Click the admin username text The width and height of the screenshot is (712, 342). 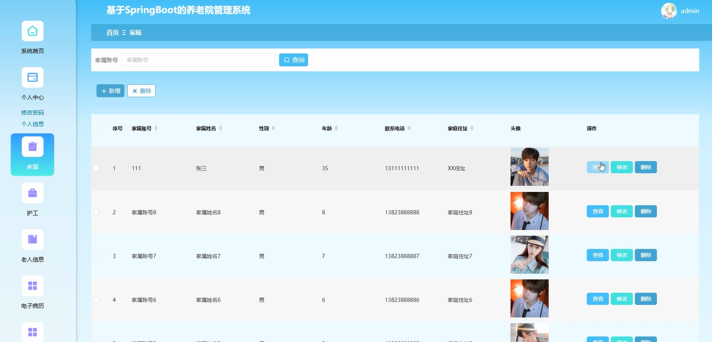pos(690,10)
